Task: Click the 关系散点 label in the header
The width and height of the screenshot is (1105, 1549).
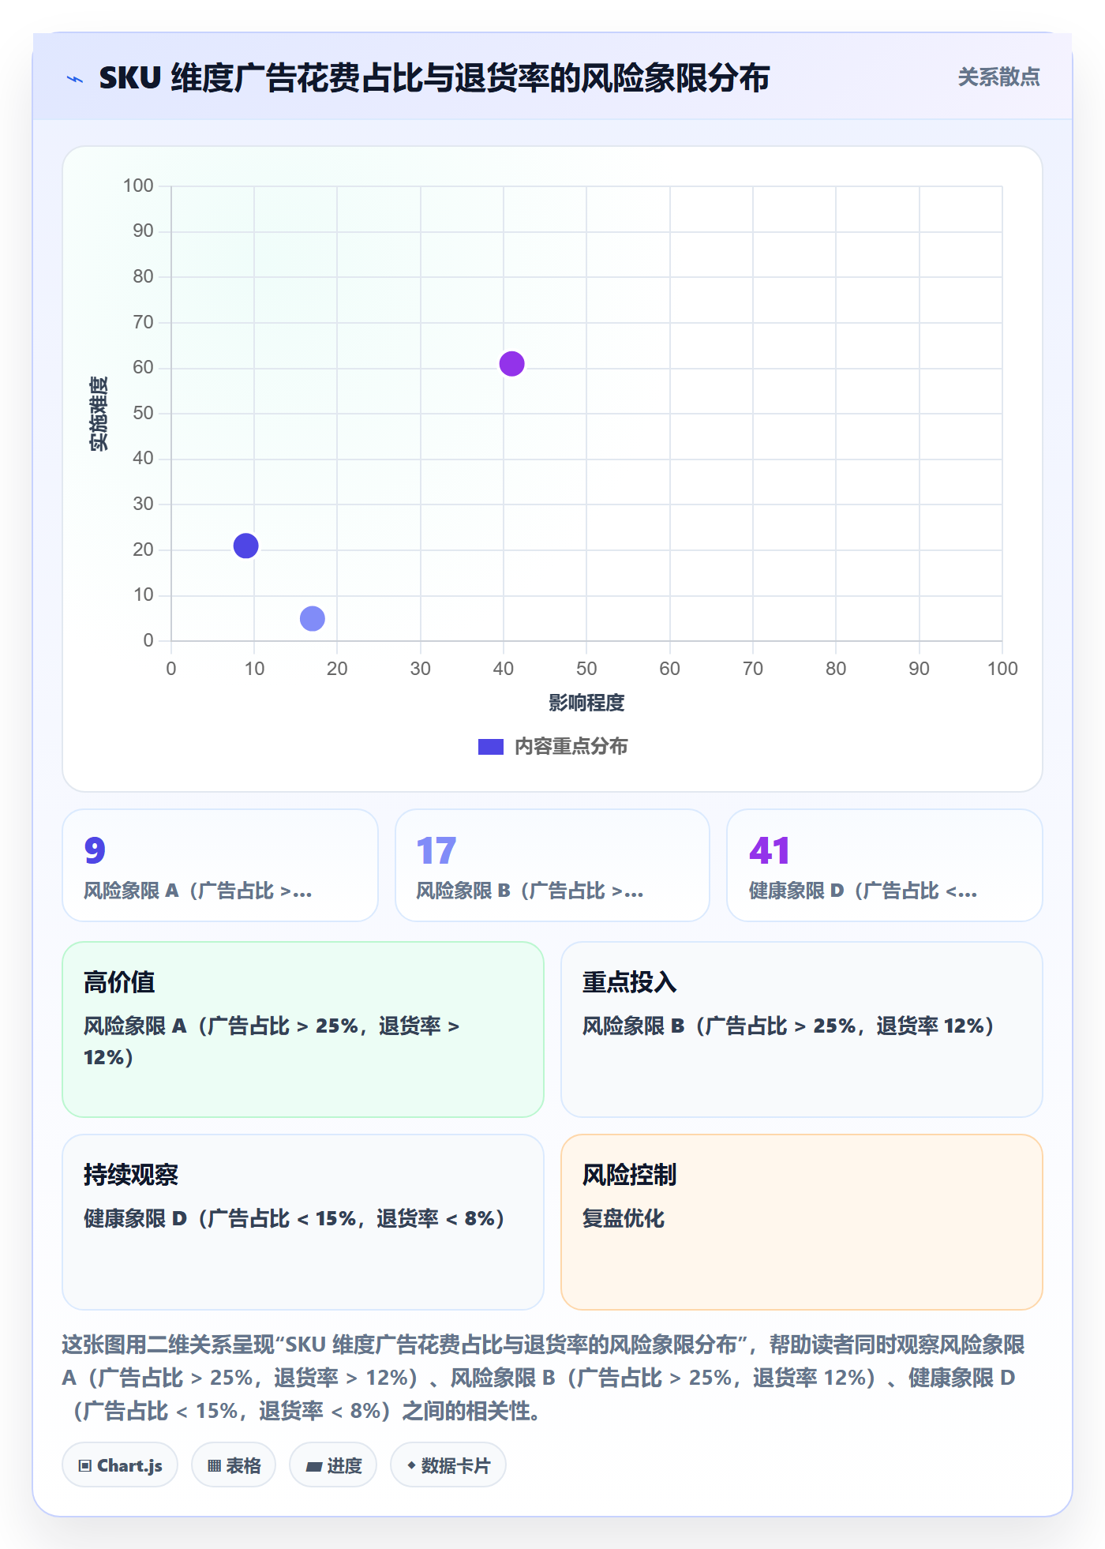Action: click(998, 77)
